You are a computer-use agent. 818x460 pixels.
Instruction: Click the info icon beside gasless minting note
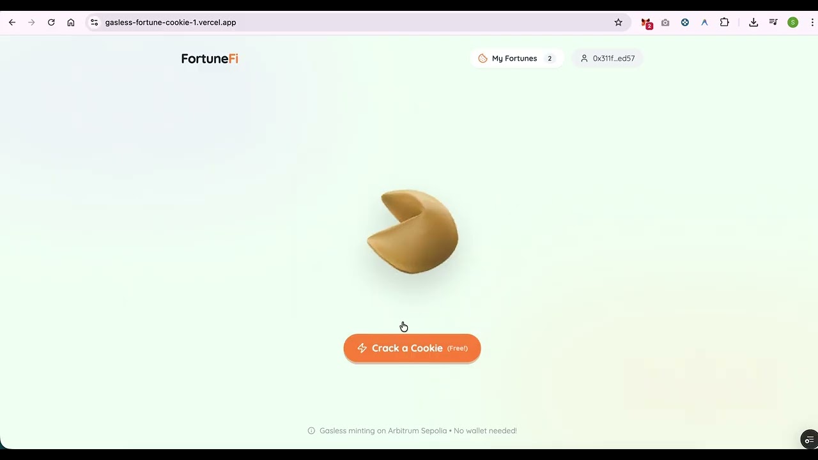(311, 431)
